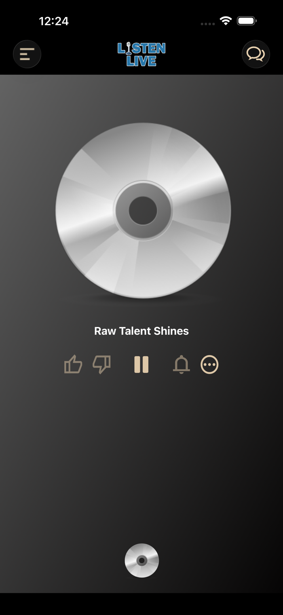Screen dimensions: 283x615
Task: Tap the thumbs down icon
Action: click(101, 364)
